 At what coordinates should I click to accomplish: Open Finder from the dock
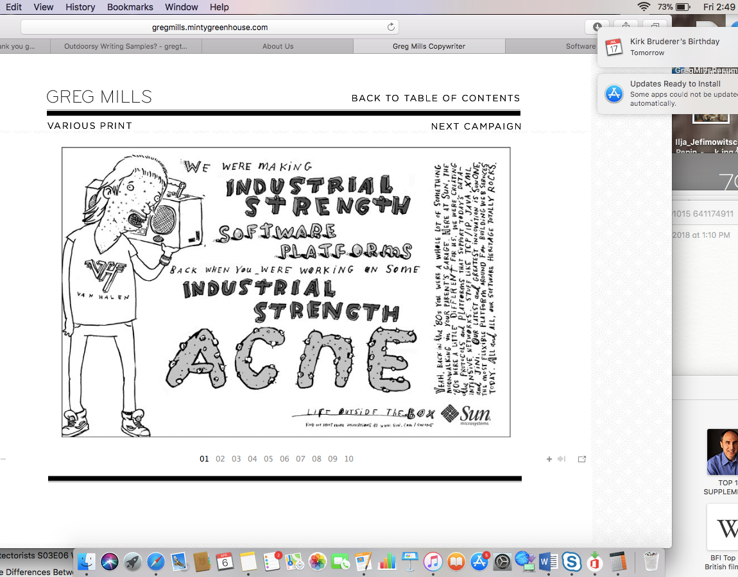coord(87,562)
